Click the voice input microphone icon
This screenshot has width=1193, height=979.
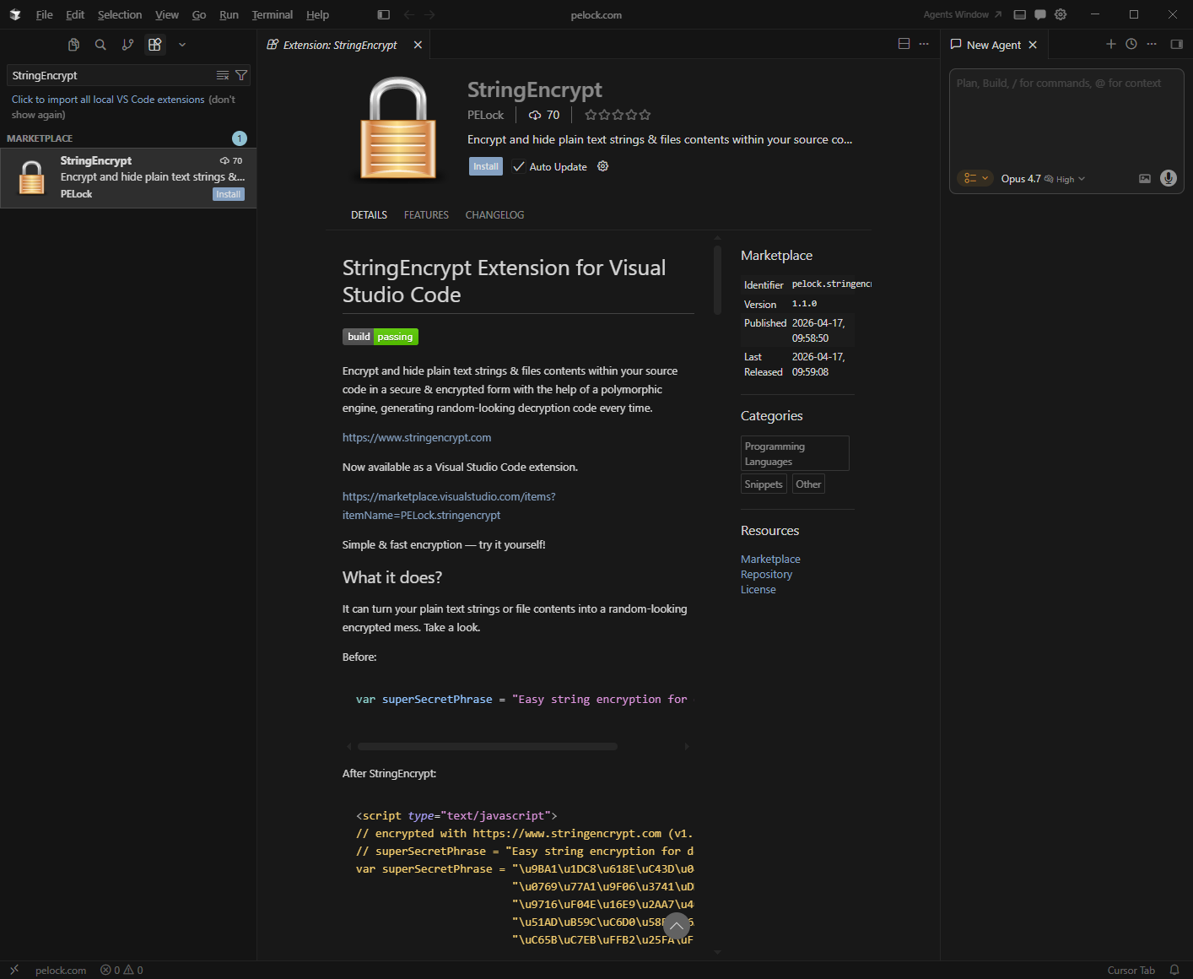pos(1168,178)
